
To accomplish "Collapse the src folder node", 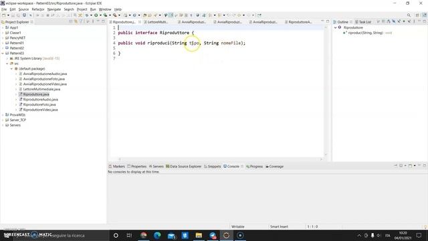I will (7, 64).
